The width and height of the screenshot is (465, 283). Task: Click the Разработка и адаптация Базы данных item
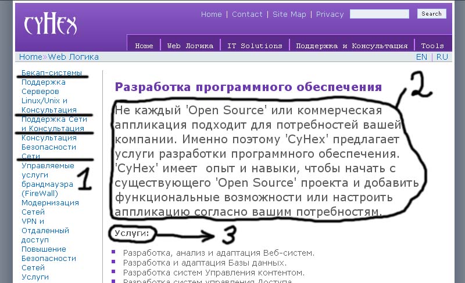(205, 263)
